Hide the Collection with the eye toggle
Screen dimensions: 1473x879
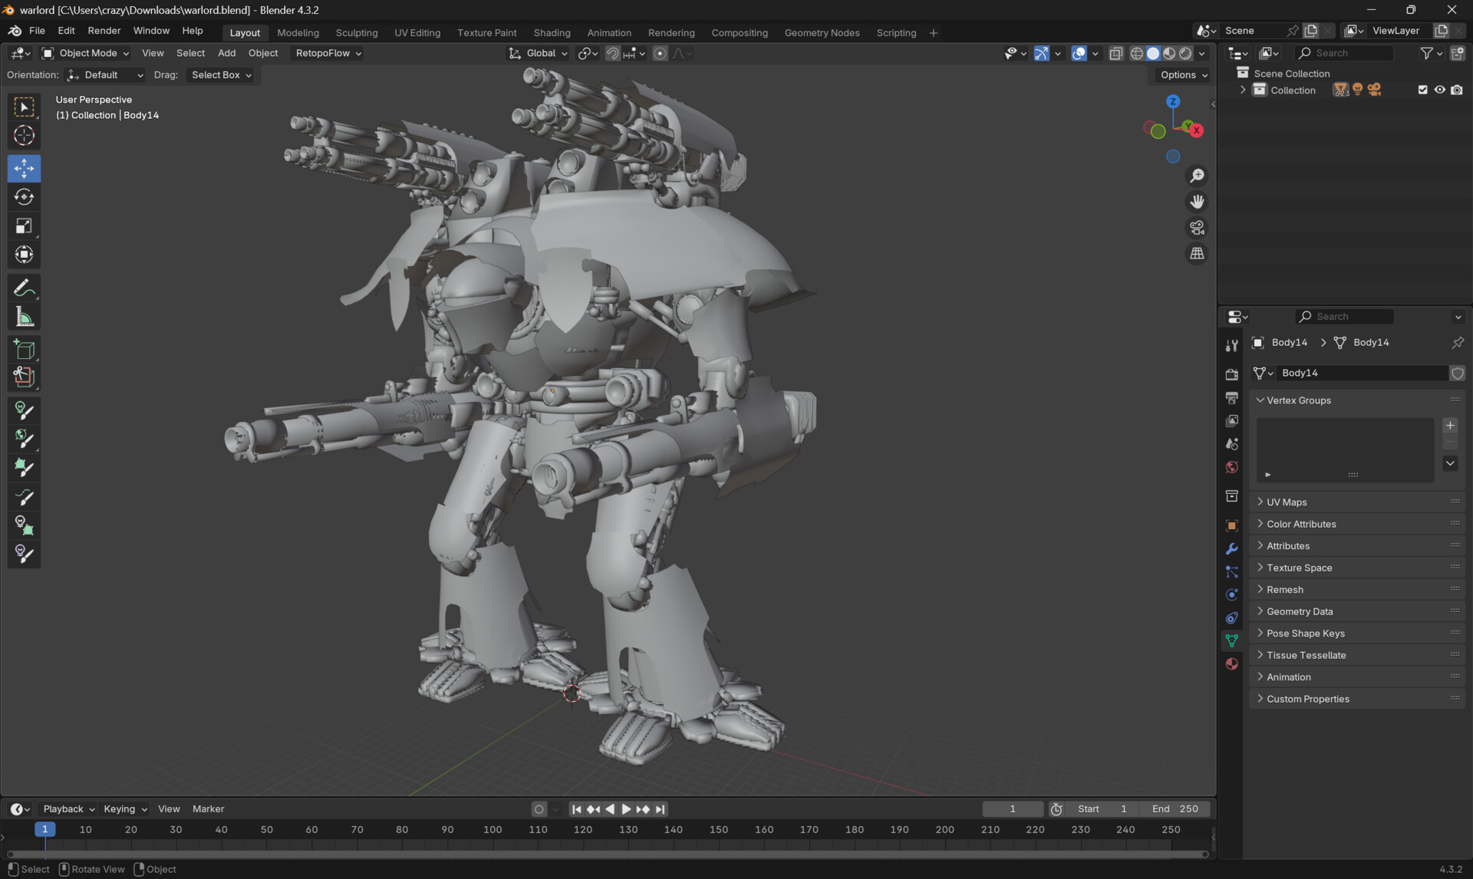click(1440, 90)
